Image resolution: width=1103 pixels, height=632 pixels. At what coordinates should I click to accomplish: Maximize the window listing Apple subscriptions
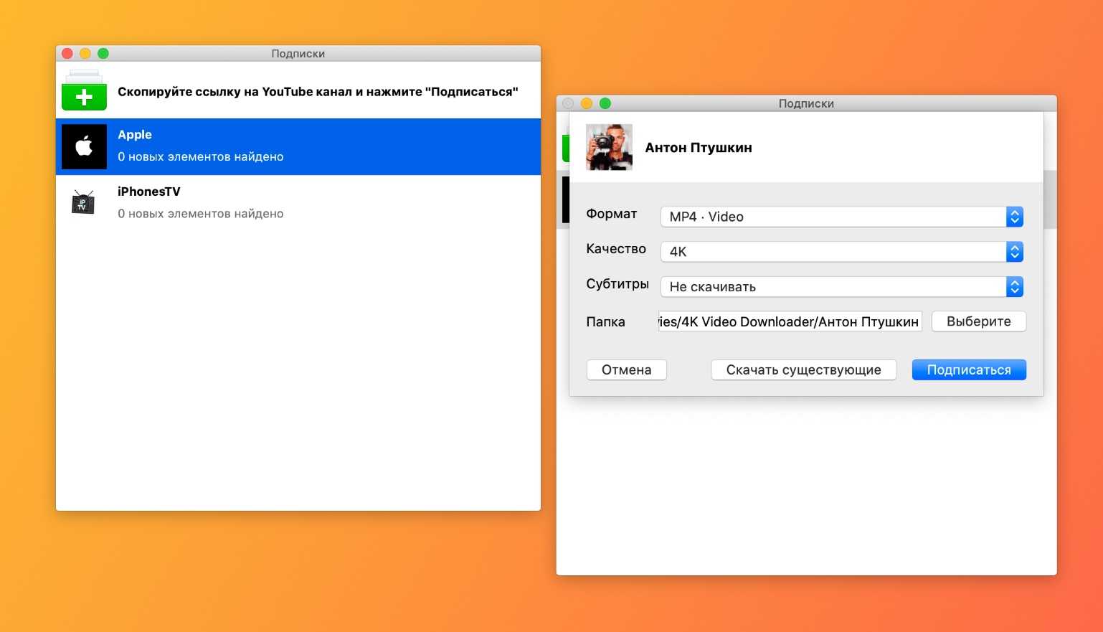point(103,54)
